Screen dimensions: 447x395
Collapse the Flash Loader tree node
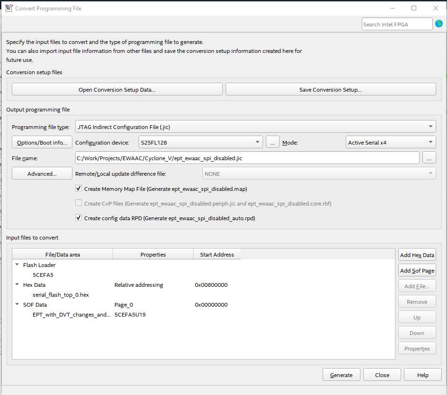(x=18, y=265)
